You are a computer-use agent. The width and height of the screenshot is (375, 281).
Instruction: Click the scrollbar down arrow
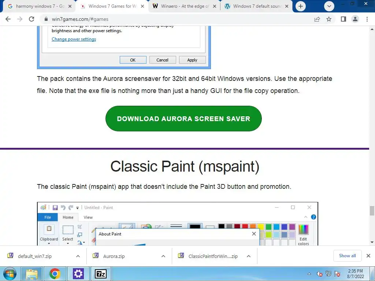coord(372,242)
